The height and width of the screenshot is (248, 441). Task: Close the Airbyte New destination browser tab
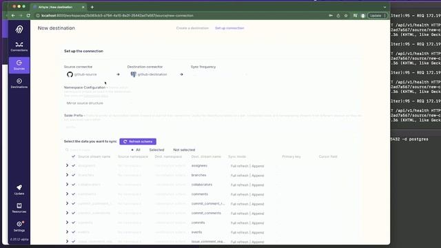[83, 7]
